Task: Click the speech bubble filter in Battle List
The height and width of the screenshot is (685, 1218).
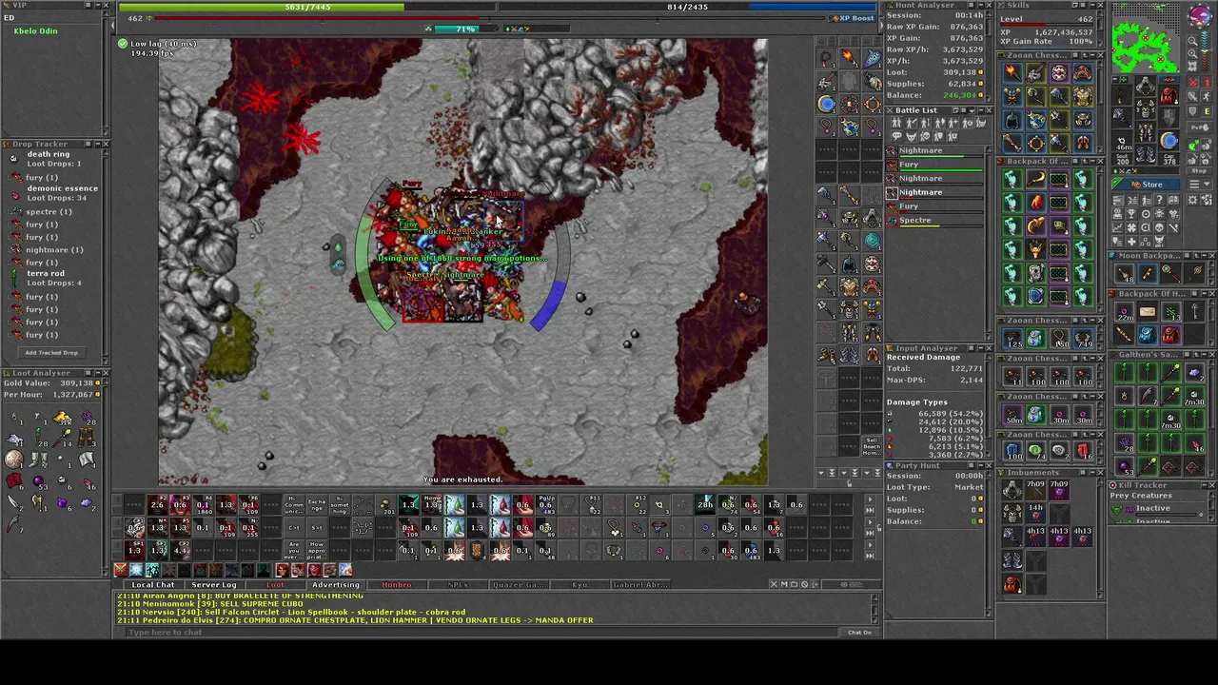Action: click(896, 136)
